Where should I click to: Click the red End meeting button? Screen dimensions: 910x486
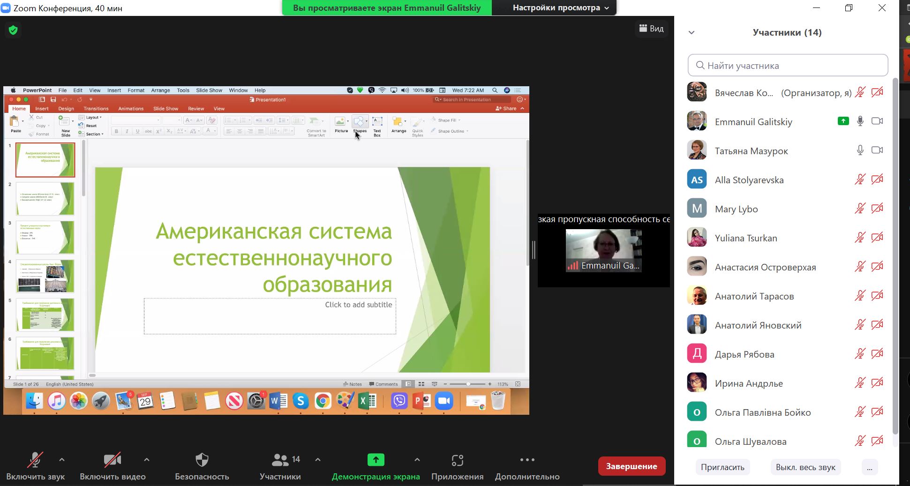pyautogui.click(x=631, y=466)
